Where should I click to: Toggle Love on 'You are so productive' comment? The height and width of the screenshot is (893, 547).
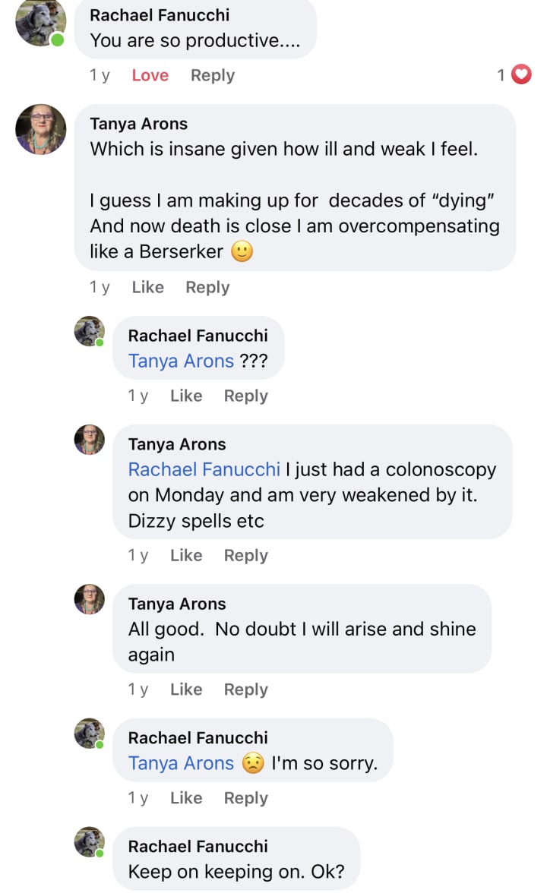(x=150, y=75)
